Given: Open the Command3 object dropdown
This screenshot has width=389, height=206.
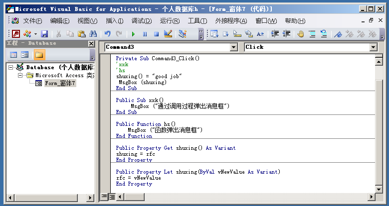Looking at the screenshot, I should [x=234, y=47].
